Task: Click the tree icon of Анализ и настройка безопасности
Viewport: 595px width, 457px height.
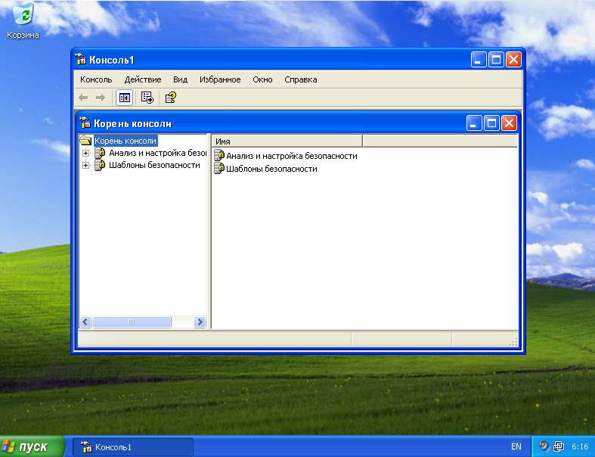Action: (x=100, y=153)
